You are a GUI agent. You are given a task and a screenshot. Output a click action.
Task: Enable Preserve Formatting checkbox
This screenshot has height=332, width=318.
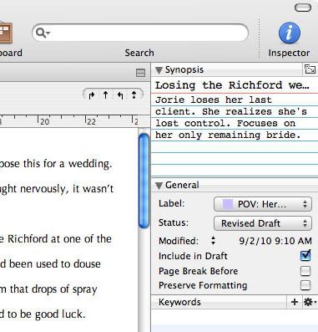[305, 285]
